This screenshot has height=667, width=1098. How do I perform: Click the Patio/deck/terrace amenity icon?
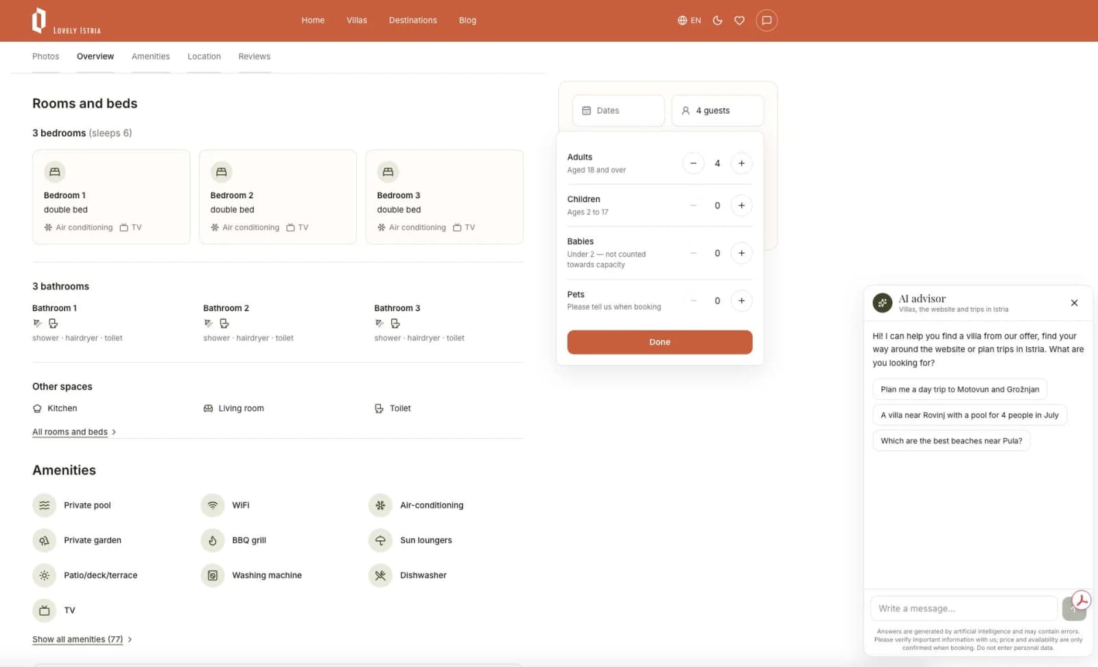click(x=44, y=575)
